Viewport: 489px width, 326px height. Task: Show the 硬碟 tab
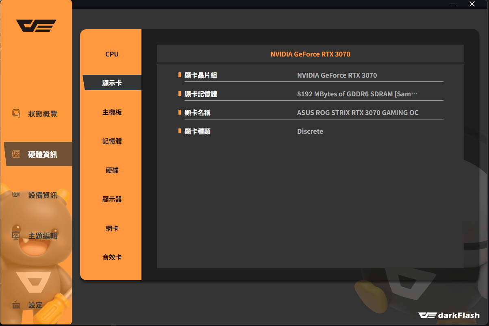point(112,170)
